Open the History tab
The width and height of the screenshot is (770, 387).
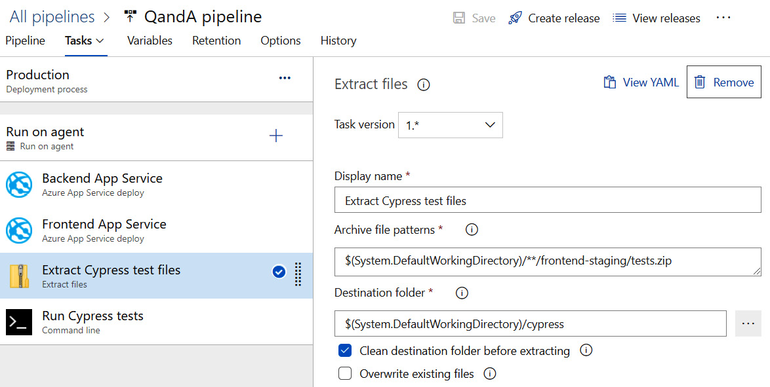tap(338, 41)
